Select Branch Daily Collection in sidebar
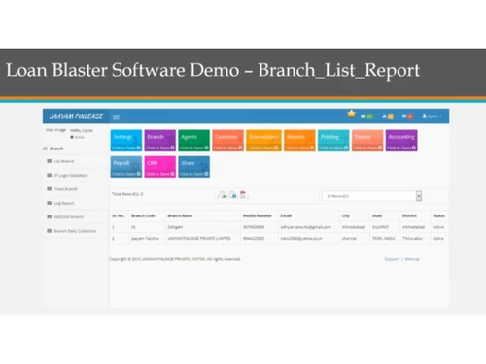486x364 pixels. (x=75, y=231)
